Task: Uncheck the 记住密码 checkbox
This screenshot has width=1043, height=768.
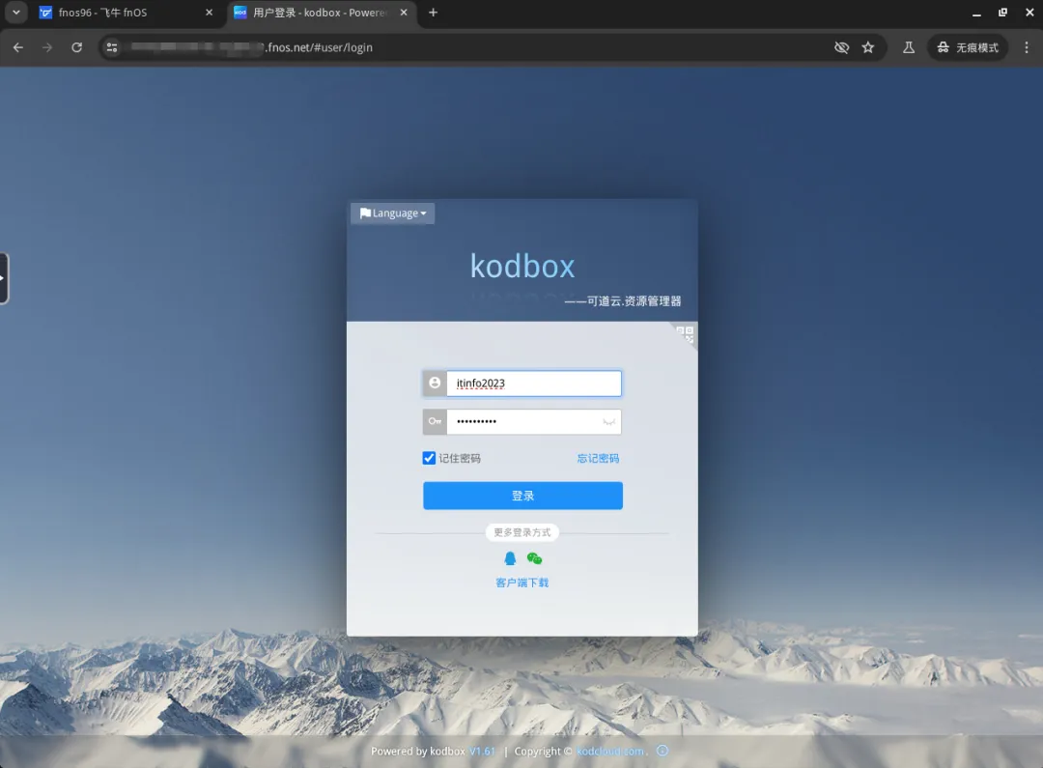Action: (x=429, y=458)
